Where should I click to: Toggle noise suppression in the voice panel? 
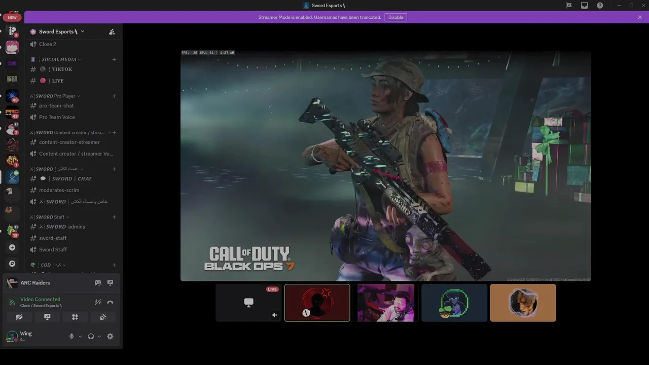[98, 302]
